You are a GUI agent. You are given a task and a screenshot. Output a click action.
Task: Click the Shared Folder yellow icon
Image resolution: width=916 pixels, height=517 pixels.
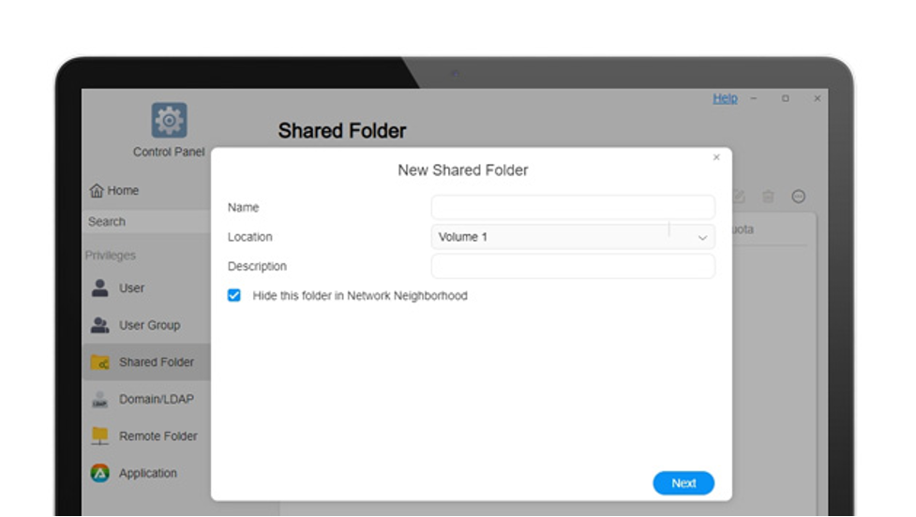click(100, 362)
